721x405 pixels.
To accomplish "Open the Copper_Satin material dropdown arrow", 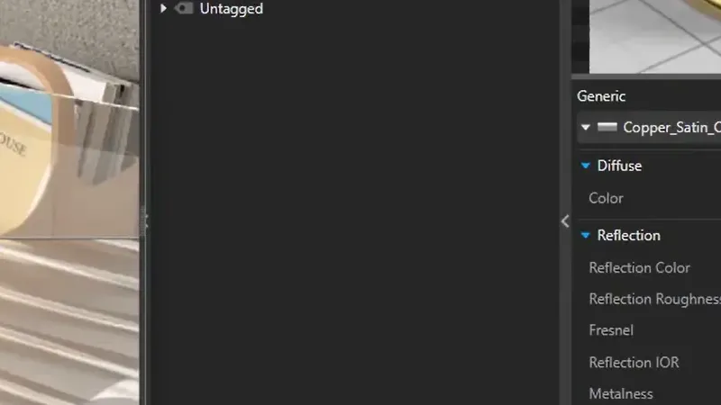I will point(585,127).
